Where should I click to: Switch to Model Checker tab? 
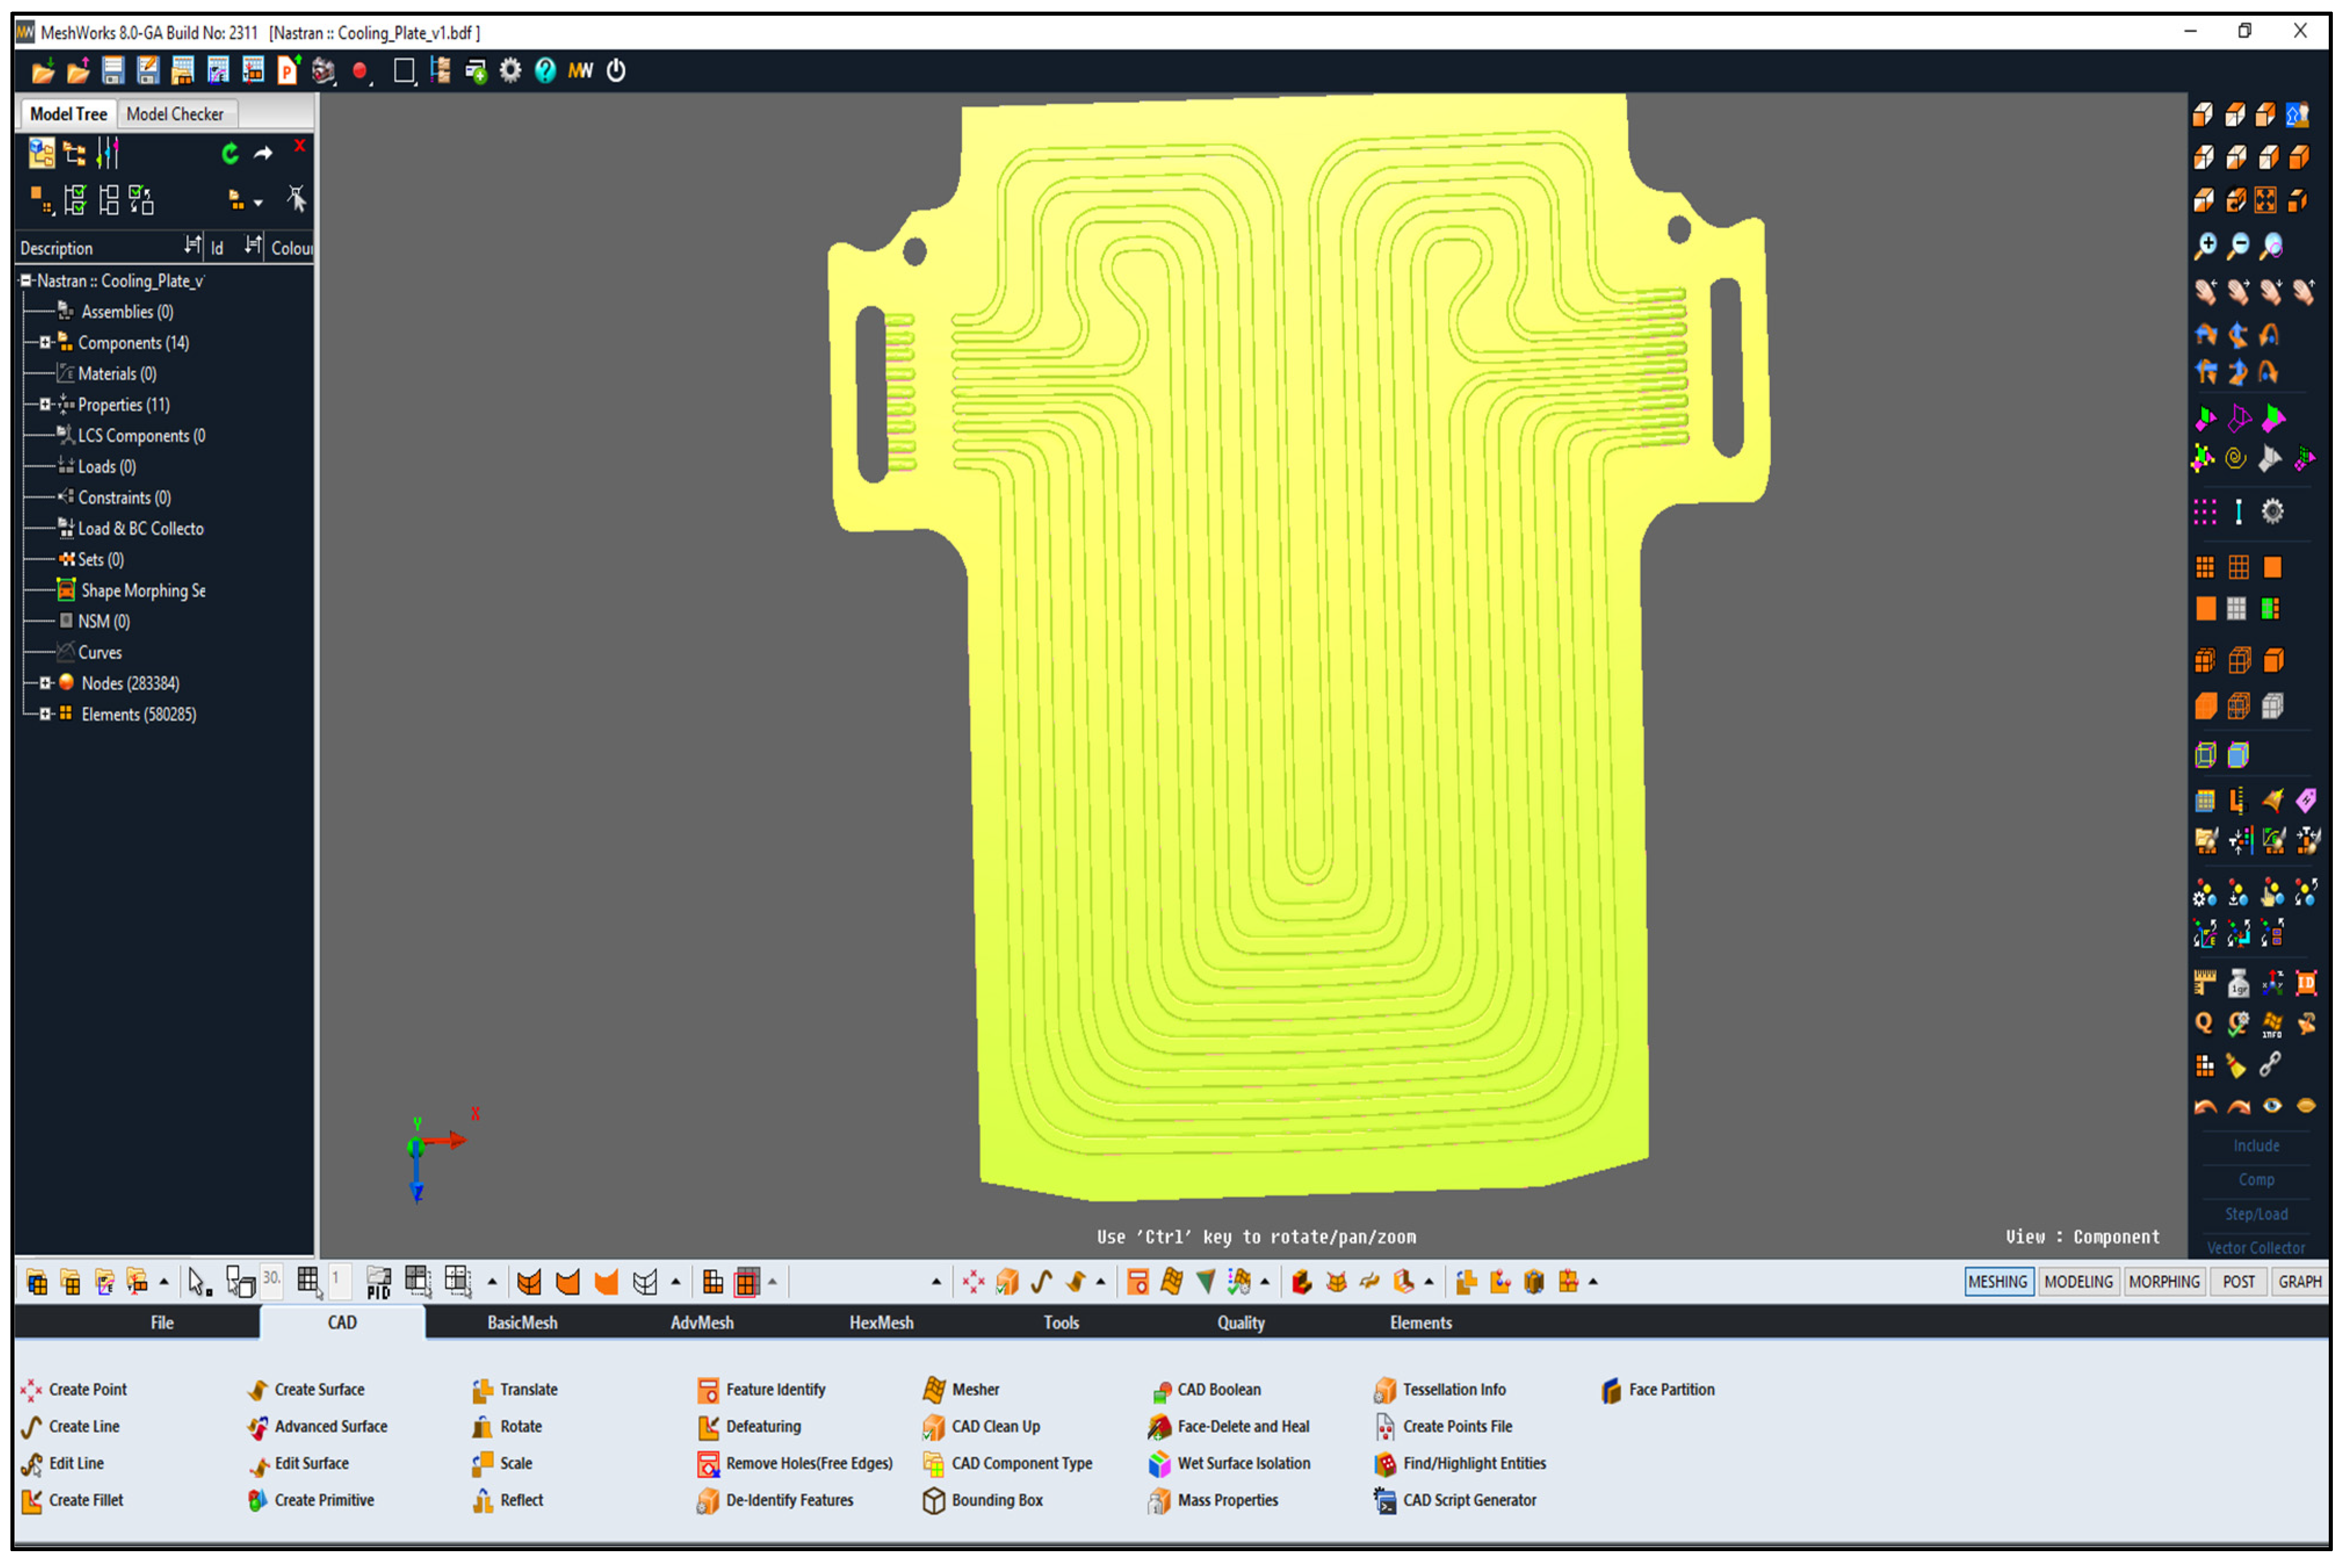(175, 114)
